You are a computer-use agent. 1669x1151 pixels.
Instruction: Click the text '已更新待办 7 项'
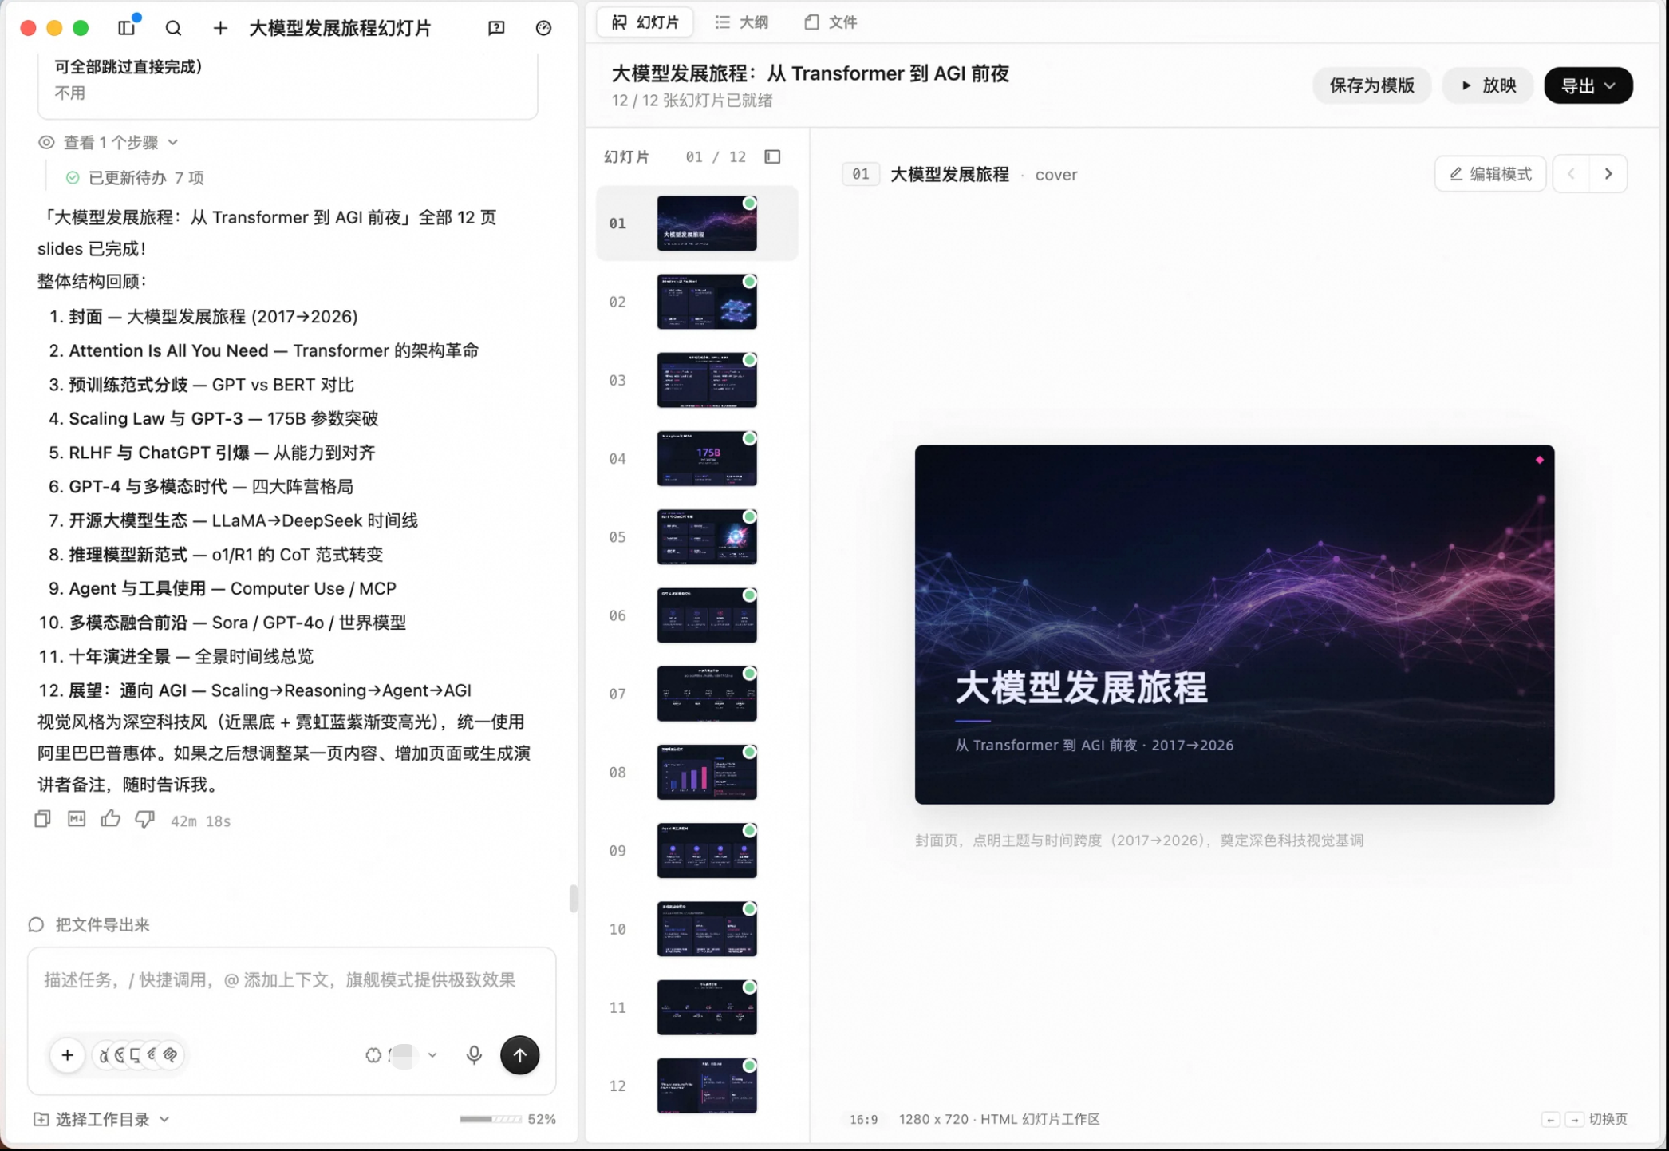coord(146,177)
